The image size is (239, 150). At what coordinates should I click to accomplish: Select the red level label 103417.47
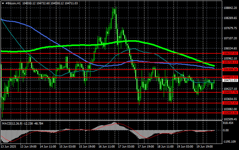pos(230,103)
